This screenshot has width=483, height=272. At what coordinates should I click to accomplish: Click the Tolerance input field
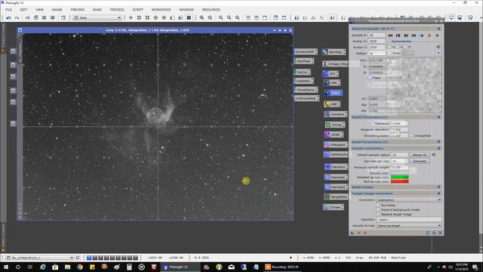[399, 123]
